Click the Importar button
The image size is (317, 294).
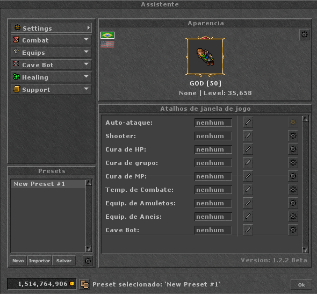[x=39, y=261]
